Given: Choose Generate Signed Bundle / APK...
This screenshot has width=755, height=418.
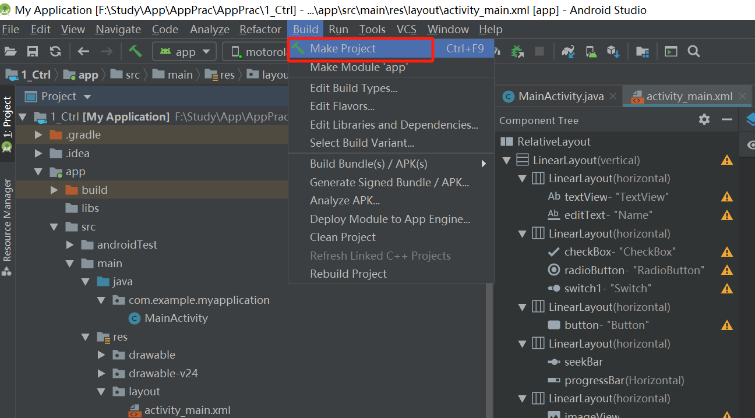Looking at the screenshot, I should pos(391,182).
